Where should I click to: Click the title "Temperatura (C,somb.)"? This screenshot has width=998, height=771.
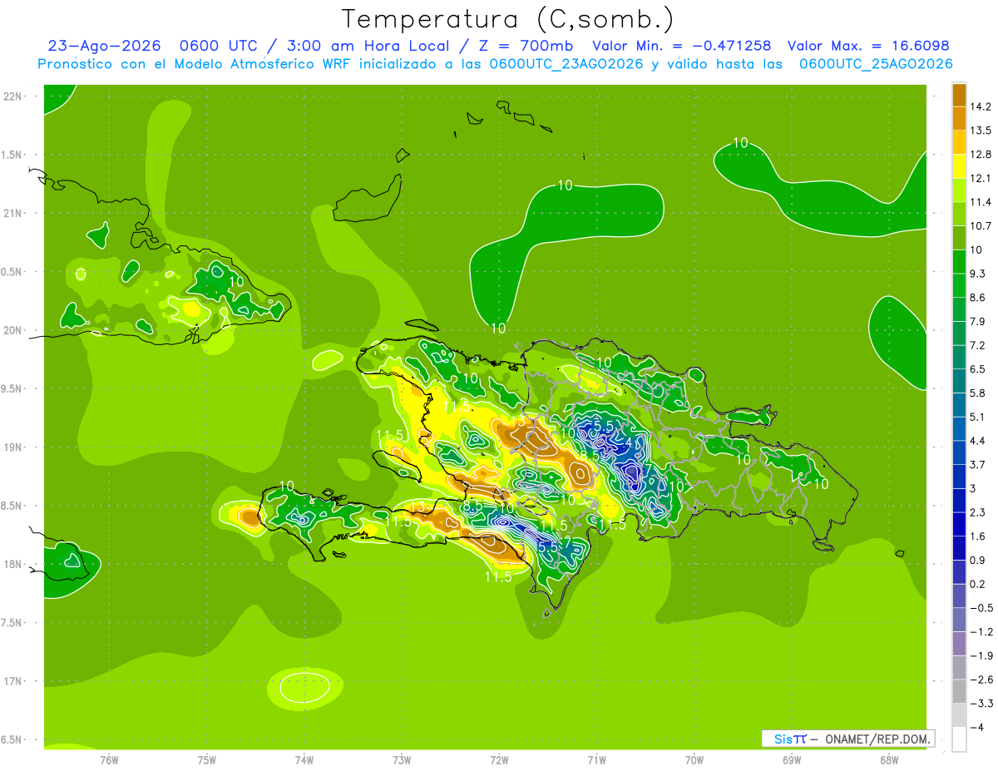tap(508, 19)
